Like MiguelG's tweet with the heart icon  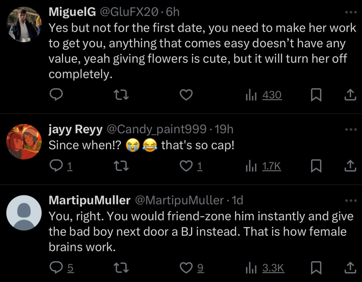pos(186,95)
